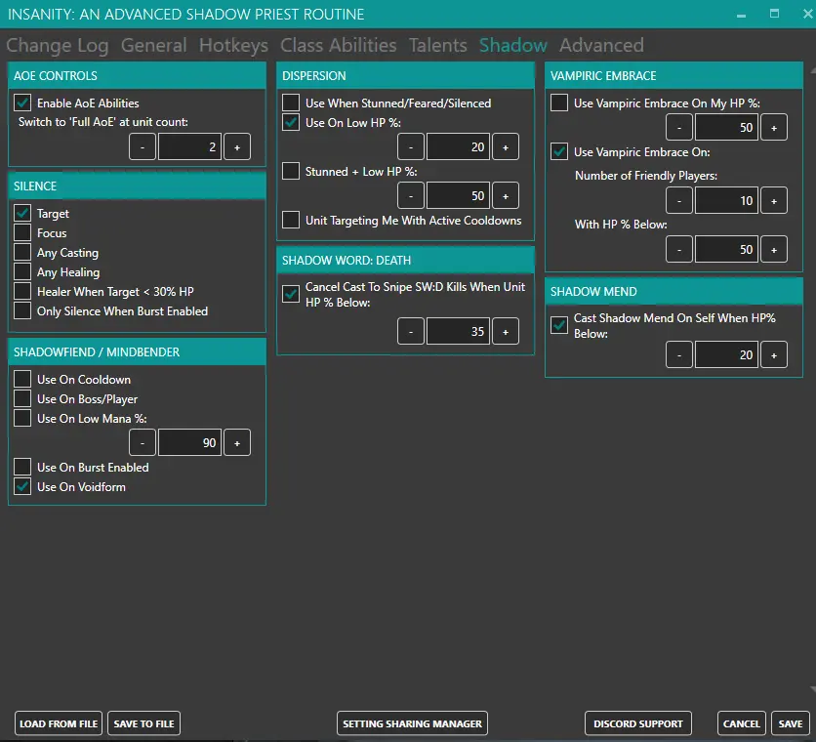Viewport: 816px width, 742px height.
Task: Save the routine settings
Action: 791,723
